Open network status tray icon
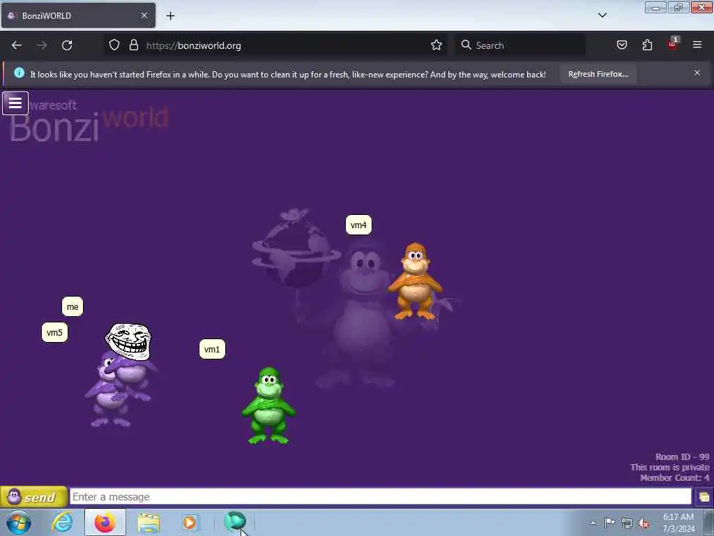 click(x=627, y=523)
